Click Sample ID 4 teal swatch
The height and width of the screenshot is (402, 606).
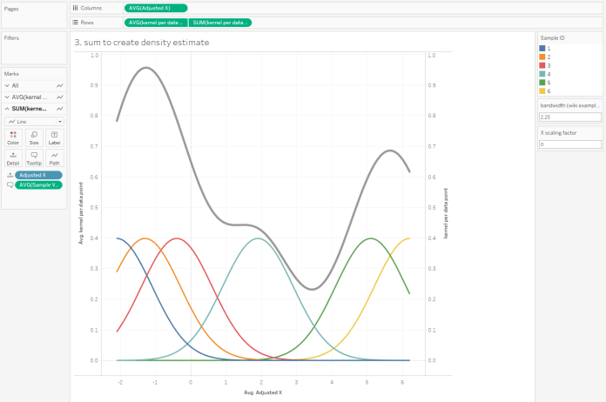coord(542,74)
